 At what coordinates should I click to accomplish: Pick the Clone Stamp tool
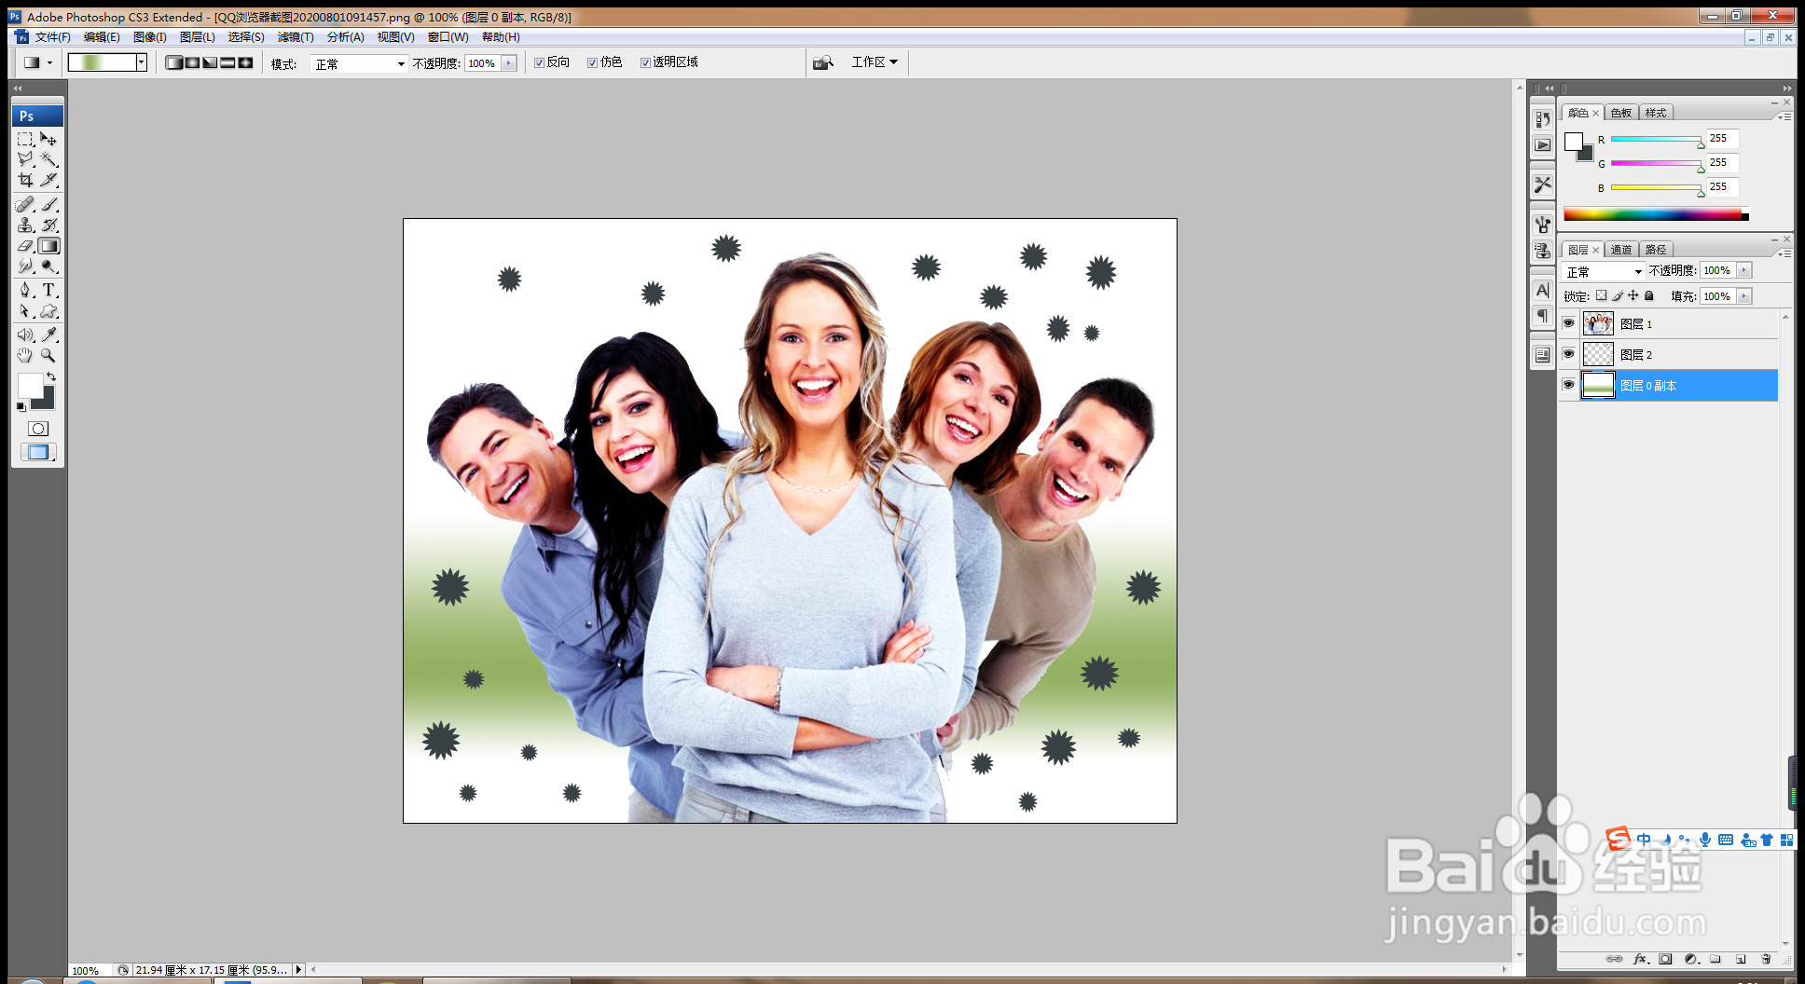pos(25,225)
